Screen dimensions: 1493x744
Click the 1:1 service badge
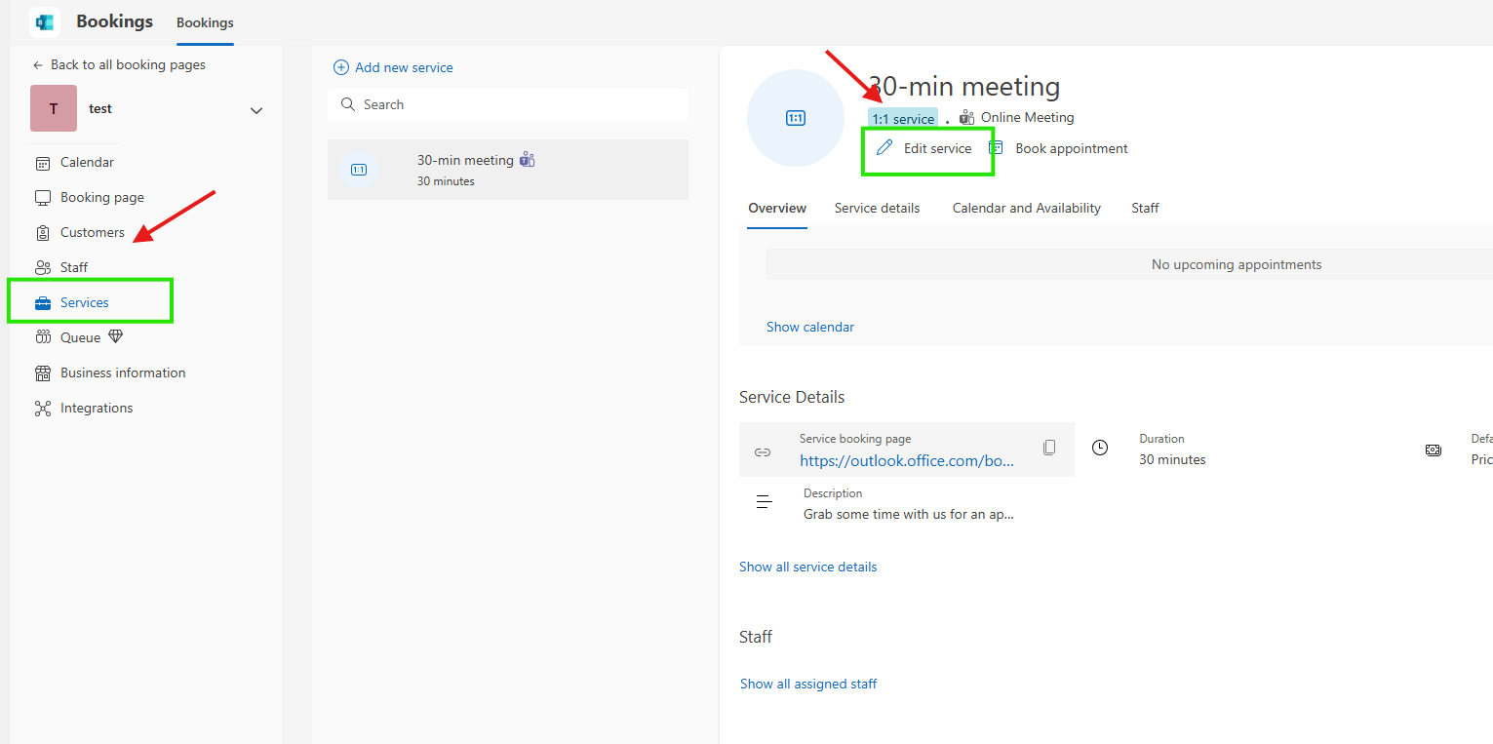[x=903, y=119]
